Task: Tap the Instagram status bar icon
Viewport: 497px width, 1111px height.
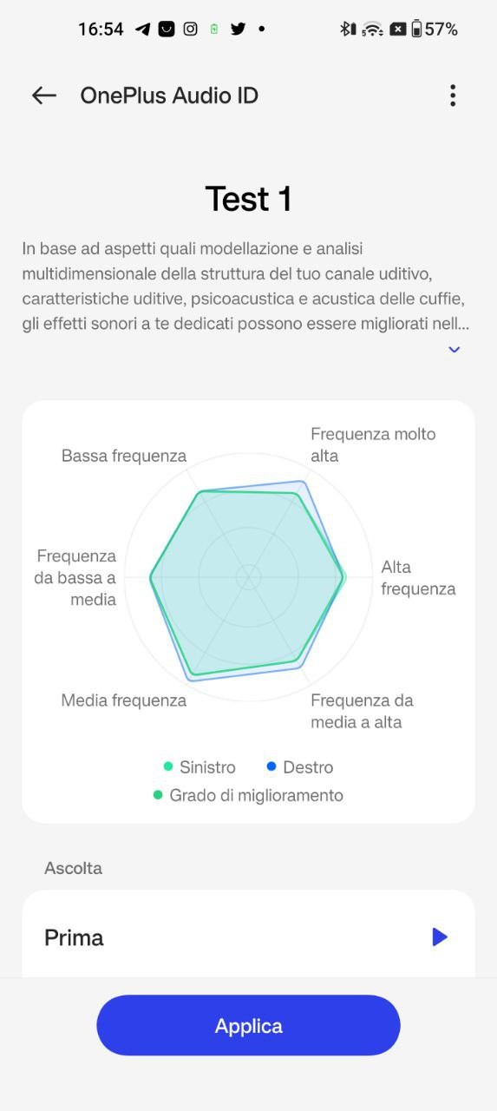Action: (x=190, y=29)
